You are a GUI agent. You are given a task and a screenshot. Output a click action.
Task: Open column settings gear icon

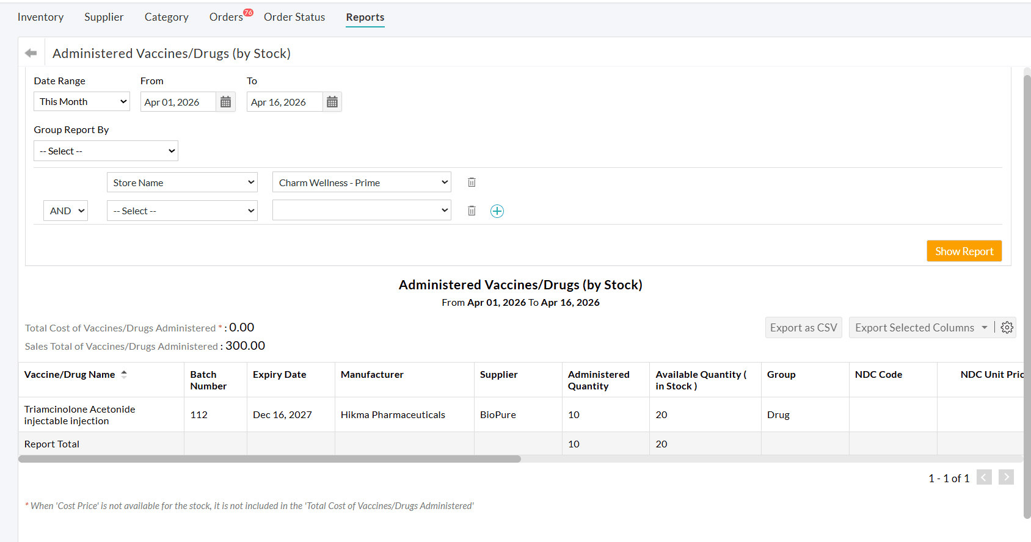coord(1007,328)
